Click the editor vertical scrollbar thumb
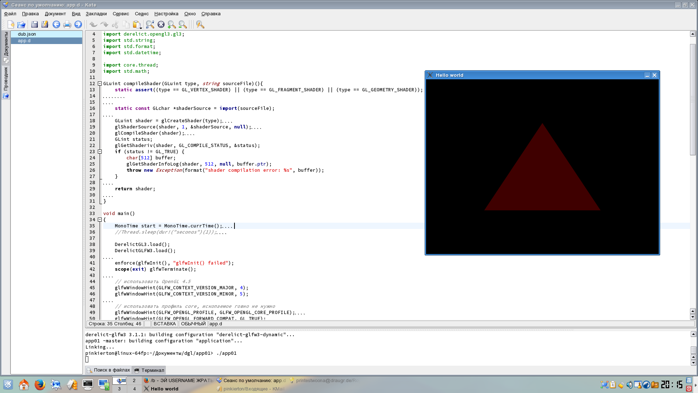The image size is (698, 393). click(693, 99)
